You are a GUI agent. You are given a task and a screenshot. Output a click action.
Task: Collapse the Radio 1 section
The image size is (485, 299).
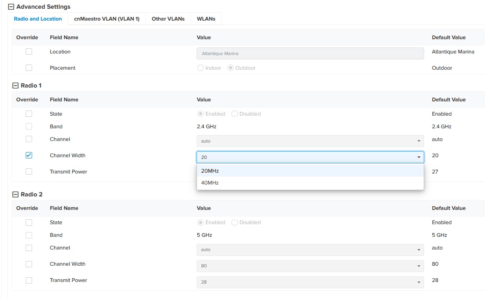(x=15, y=86)
